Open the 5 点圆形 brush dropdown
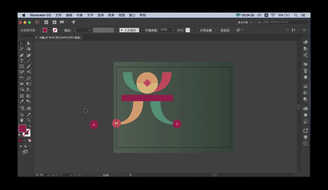 (141, 30)
